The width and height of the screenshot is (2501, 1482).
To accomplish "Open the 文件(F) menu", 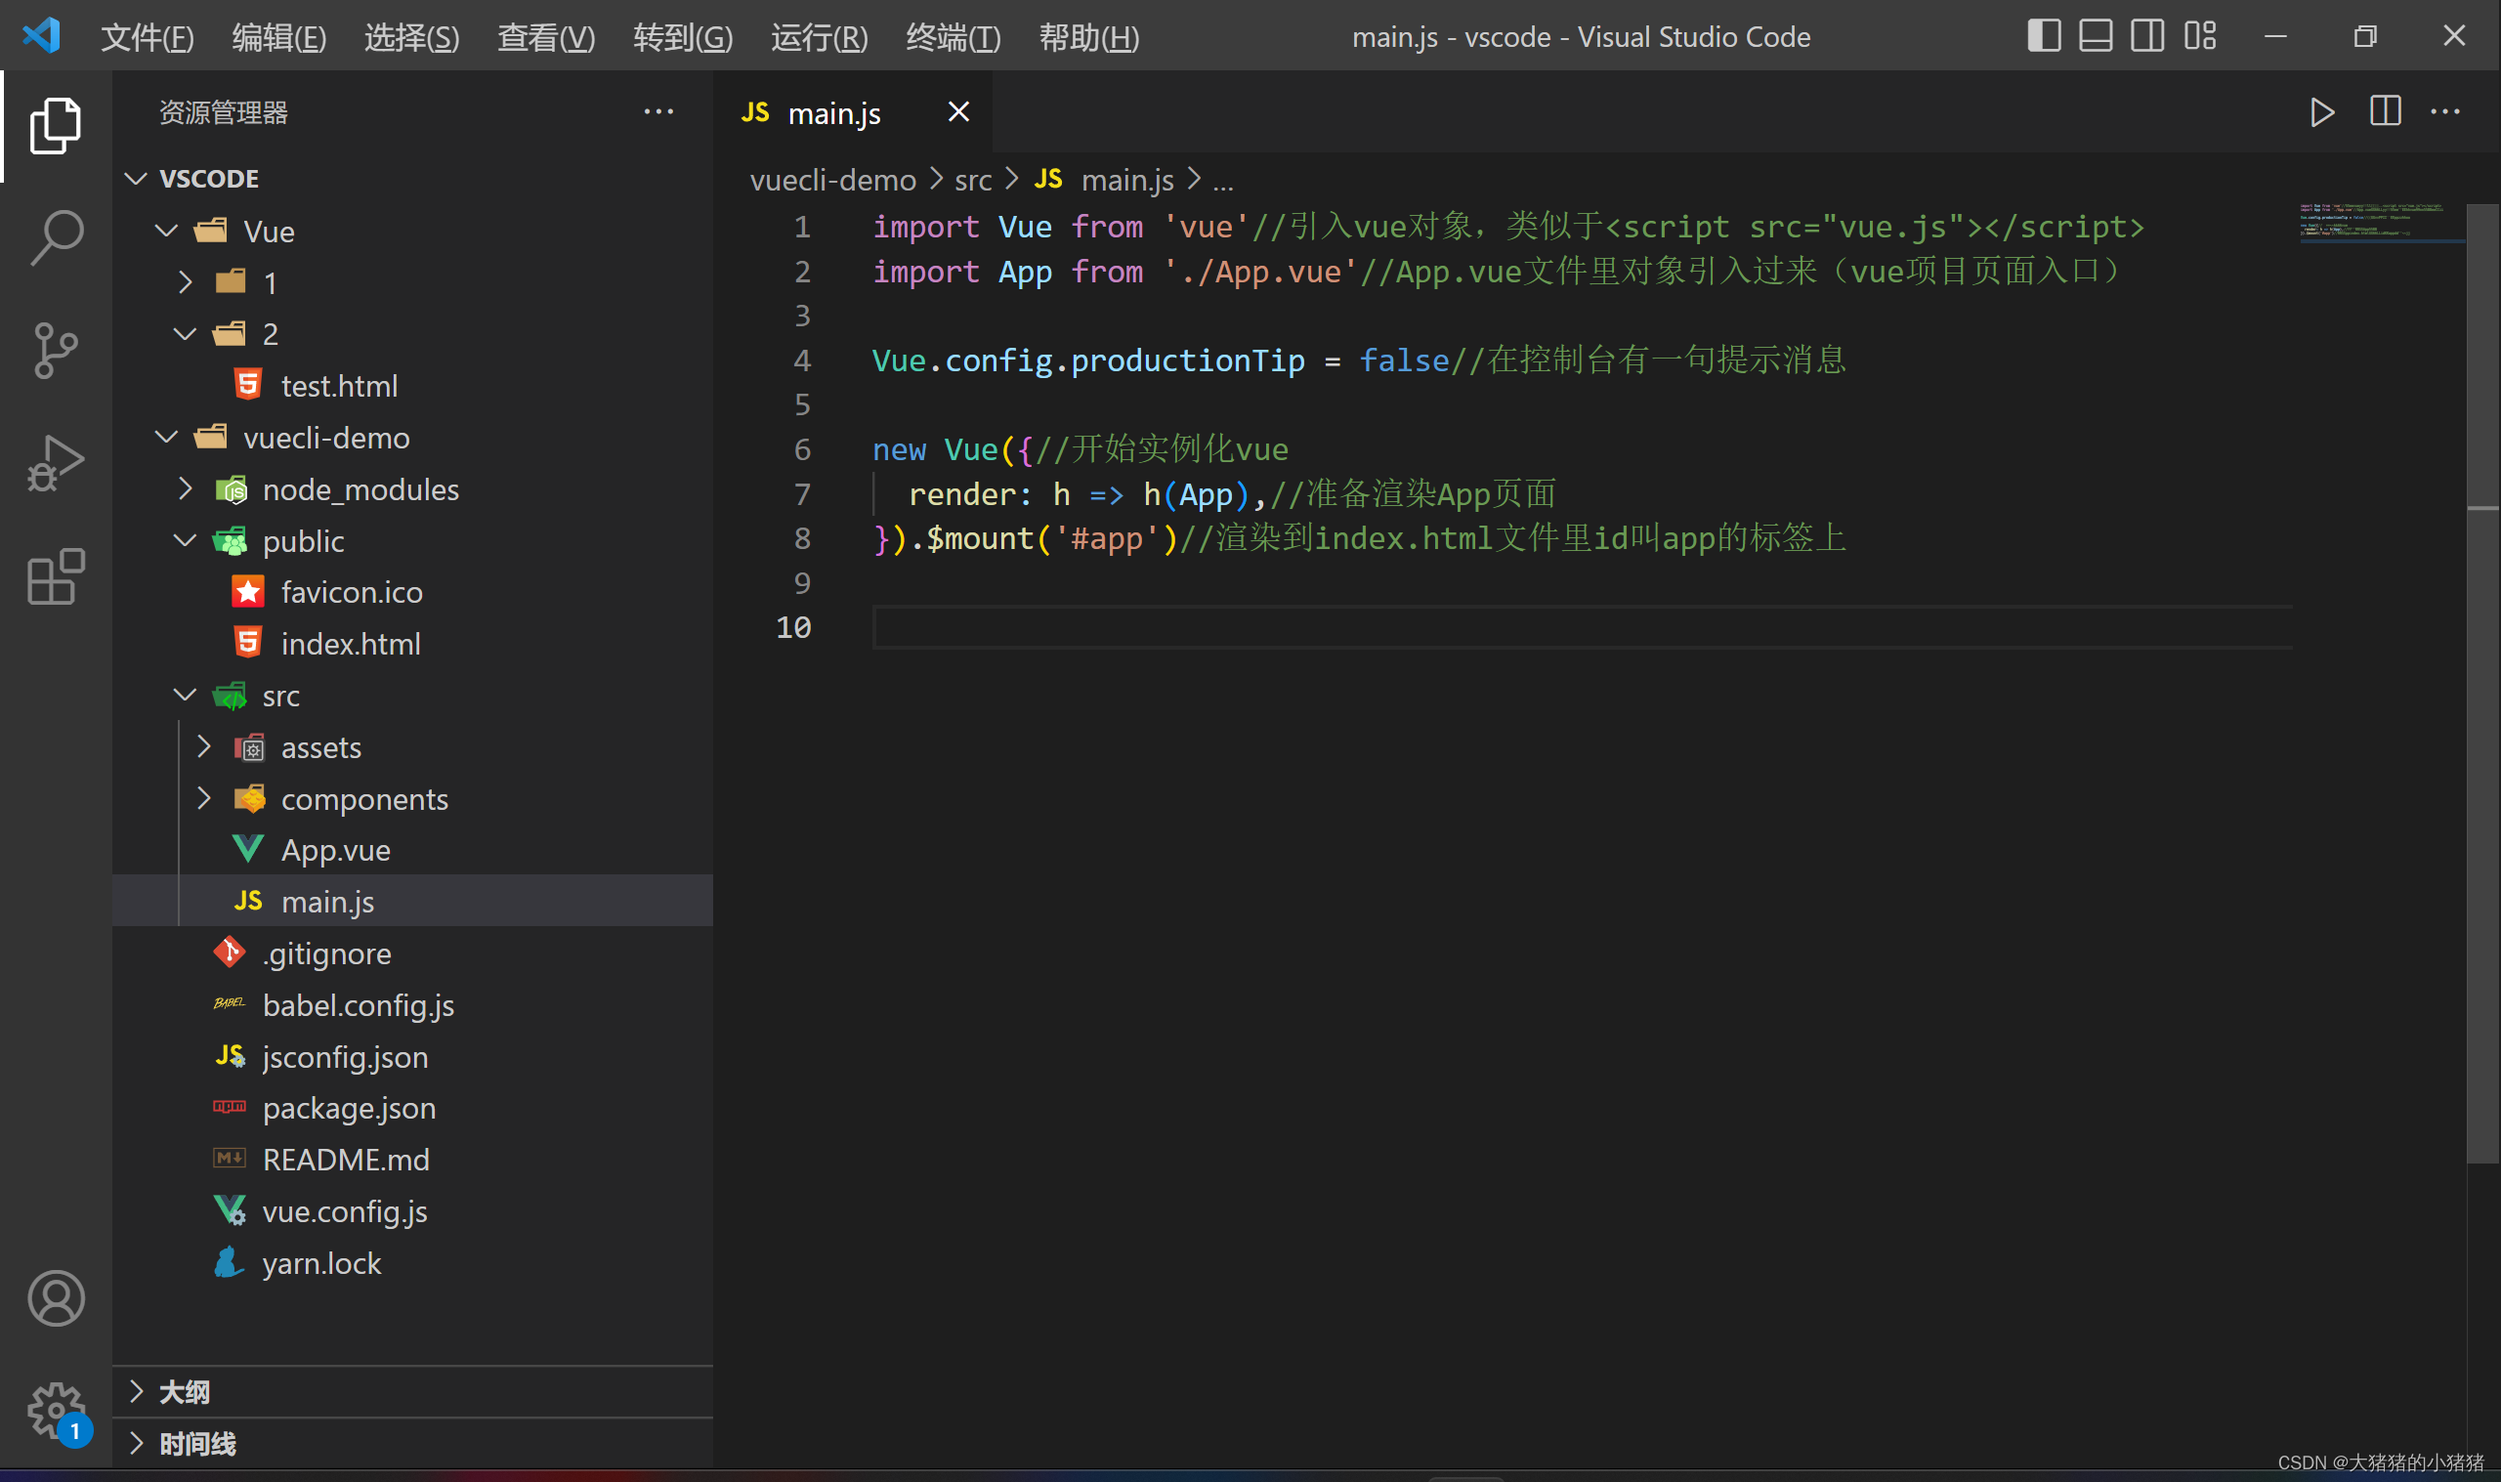I will click(148, 37).
